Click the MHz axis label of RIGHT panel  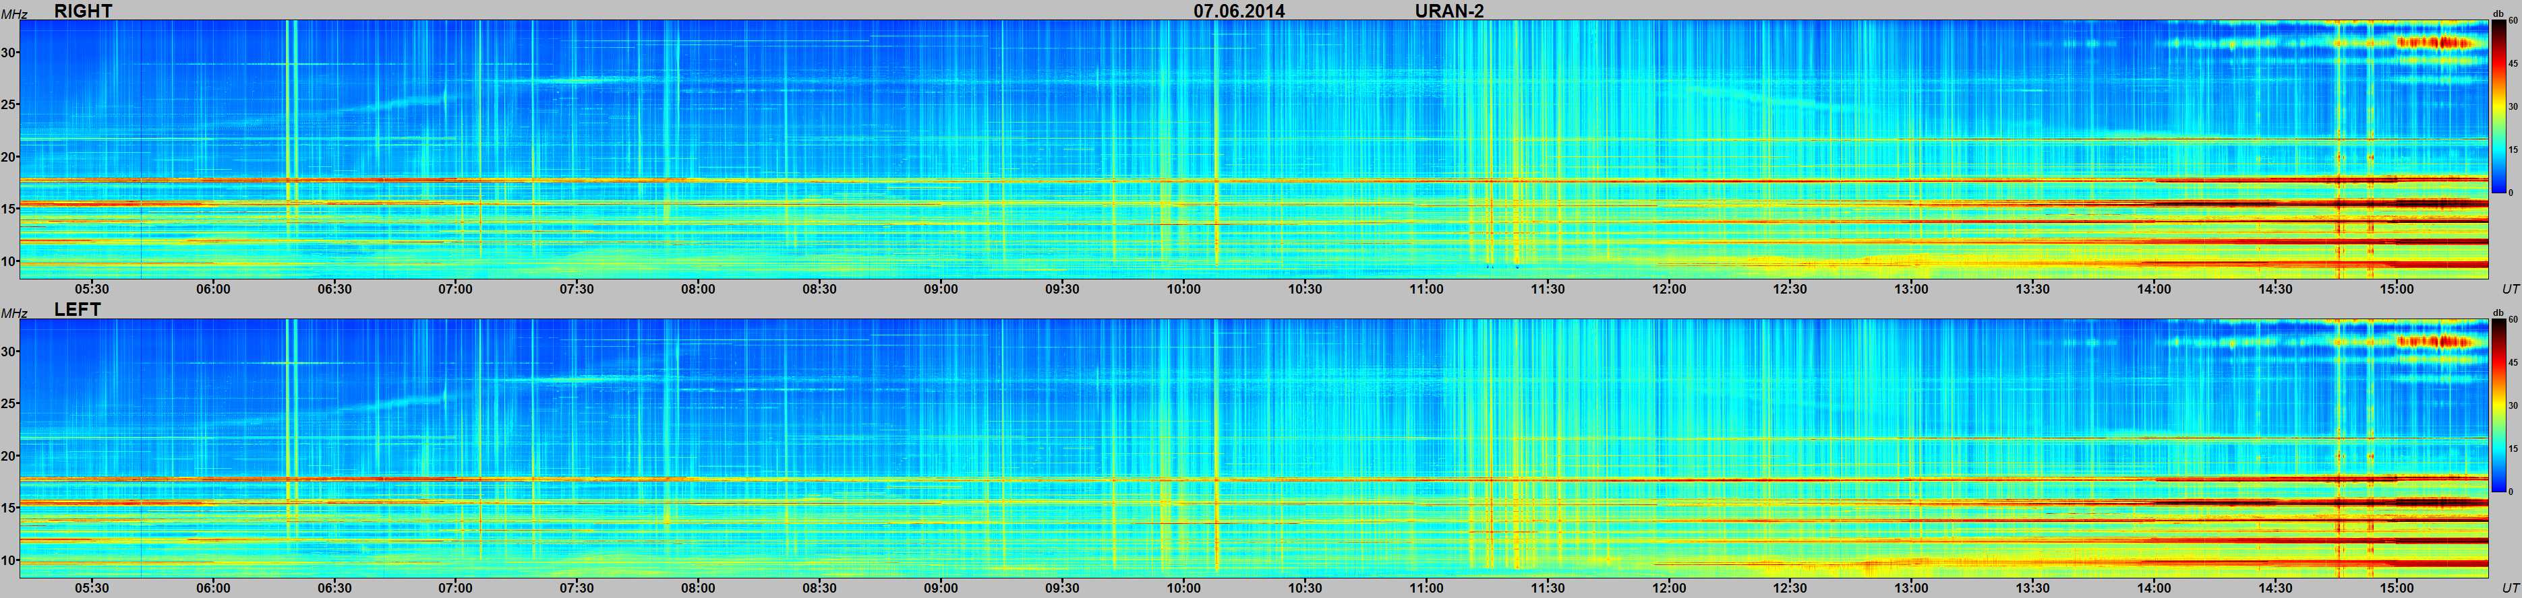pyautogui.click(x=13, y=13)
